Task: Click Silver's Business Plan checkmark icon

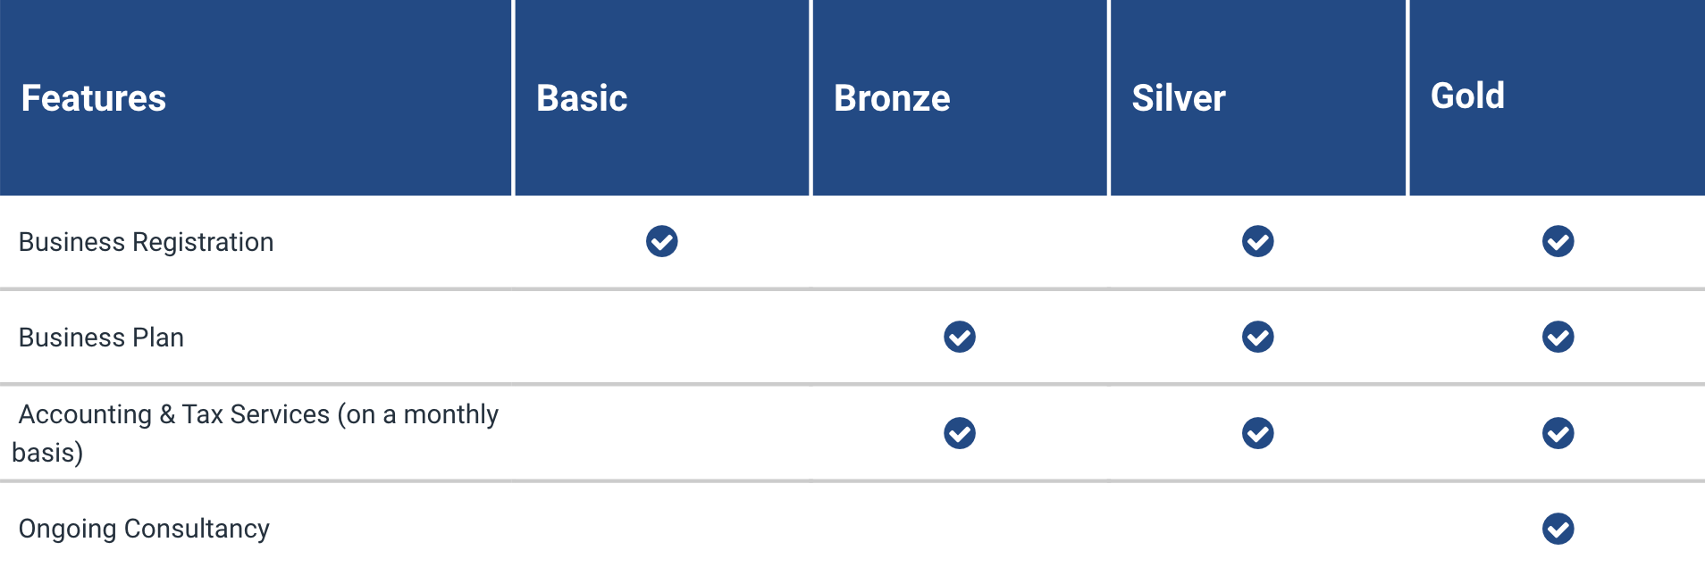Action: pos(1257,337)
